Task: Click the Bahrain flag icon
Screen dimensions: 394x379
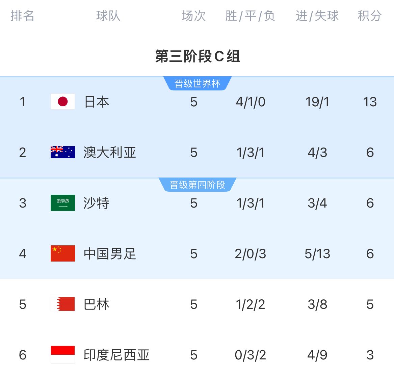Action: point(63,304)
